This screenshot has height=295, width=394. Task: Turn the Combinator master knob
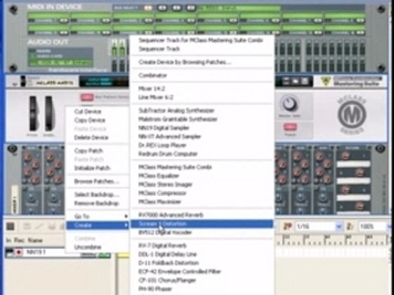(289, 104)
